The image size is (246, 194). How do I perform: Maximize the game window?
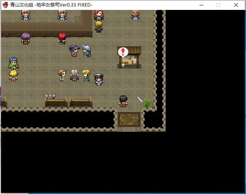click(x=219, y=5)
